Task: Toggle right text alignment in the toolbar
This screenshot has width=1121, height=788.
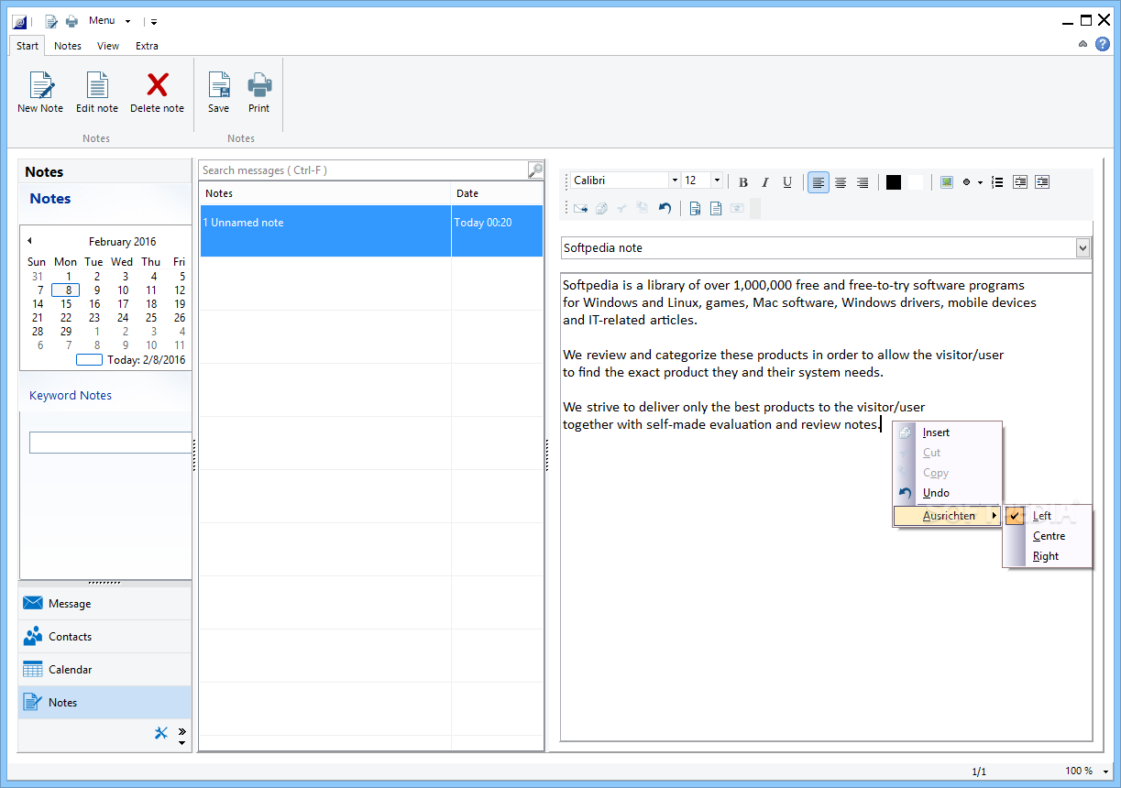Action: pyautogui.click(x=863, y=182)
